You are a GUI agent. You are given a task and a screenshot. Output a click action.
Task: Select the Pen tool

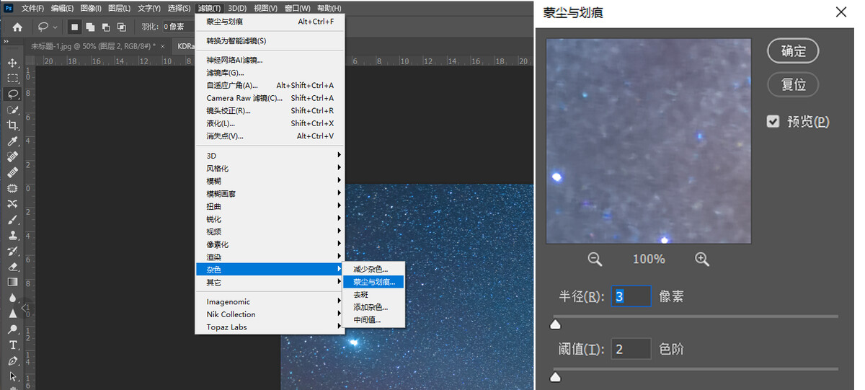tap(12, 360)
